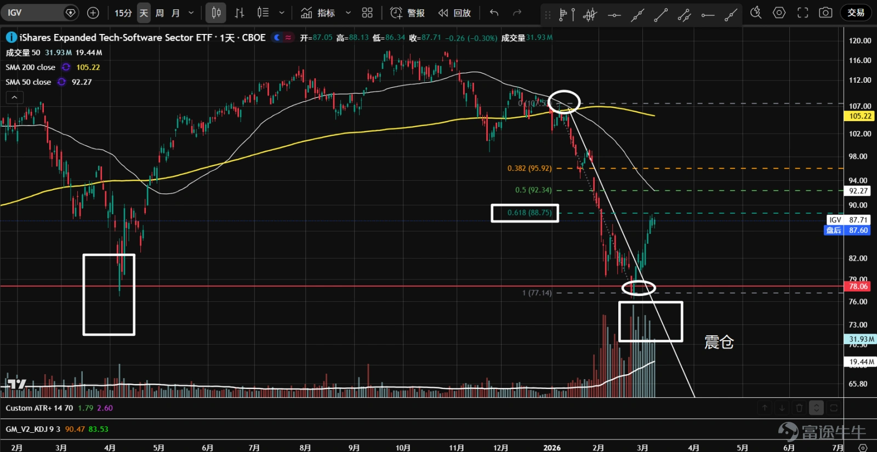Collapse the indicator legend chevron
This screenshot has height=452, width=877.
[14, 98]
